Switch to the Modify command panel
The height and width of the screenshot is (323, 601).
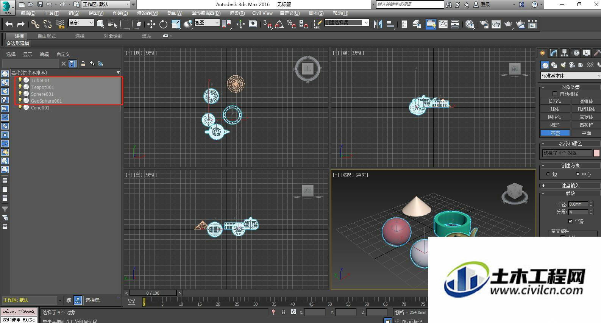[x=554, y=53]
